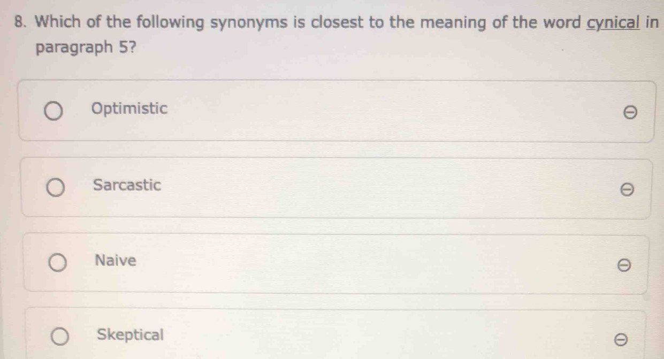Click the question number 8
This screenshot has height=359, width=664.
tap(21, 23)
